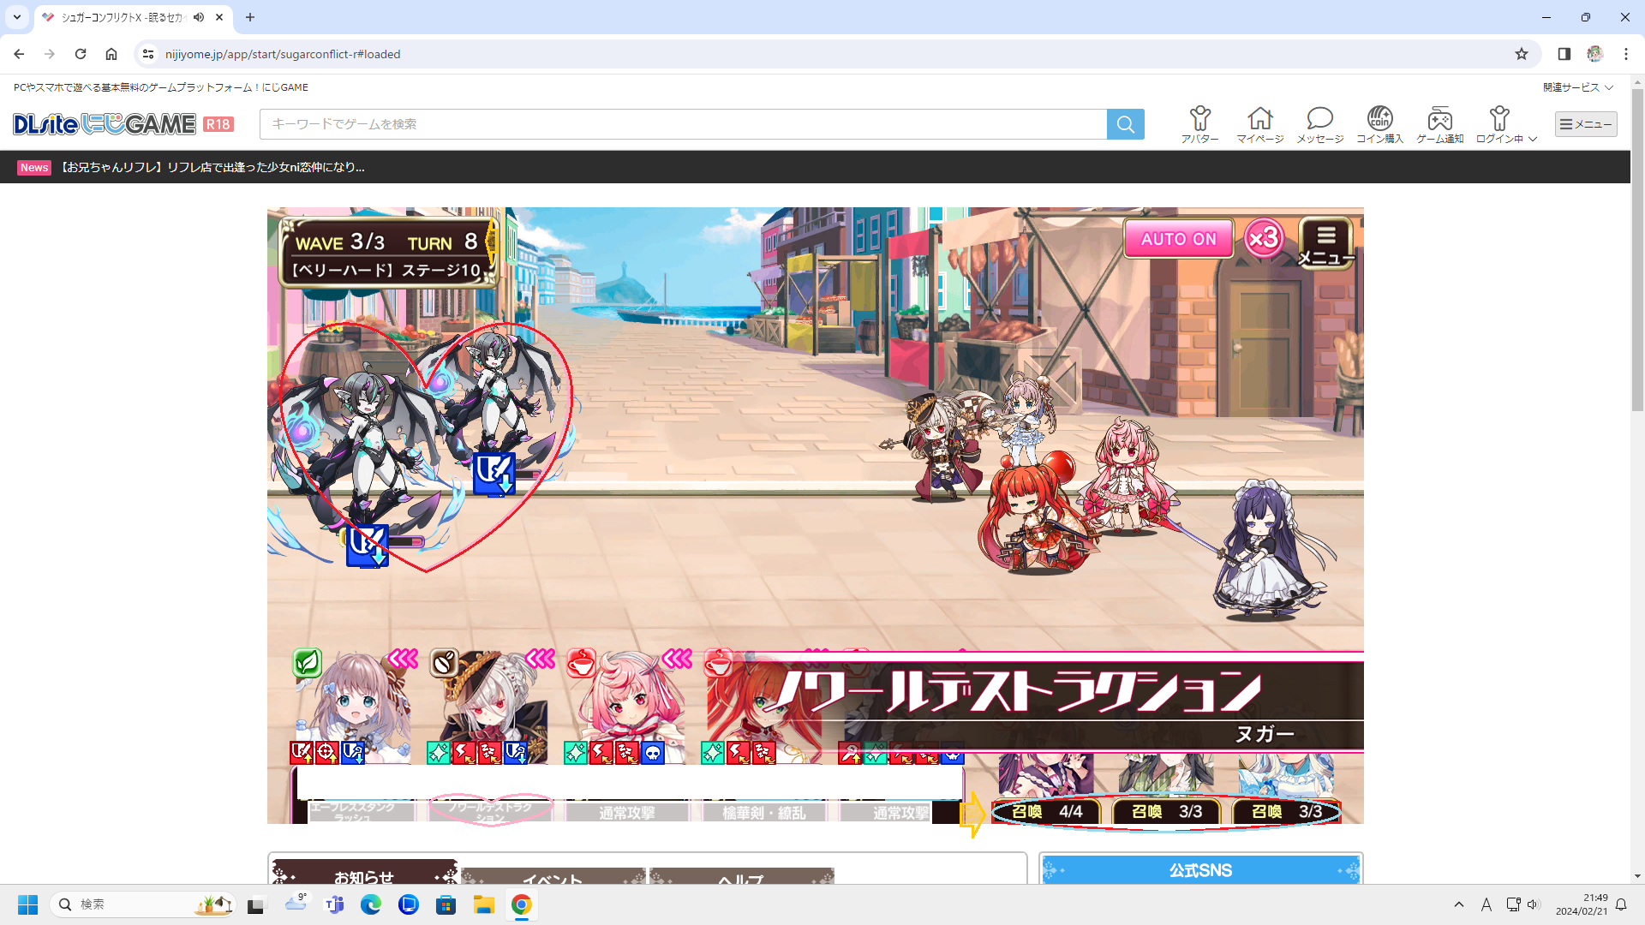Open the site メニュー hamburger dropdown

1586,124
